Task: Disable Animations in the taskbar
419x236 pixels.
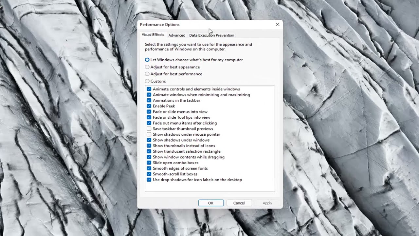Action: (149, 100)
